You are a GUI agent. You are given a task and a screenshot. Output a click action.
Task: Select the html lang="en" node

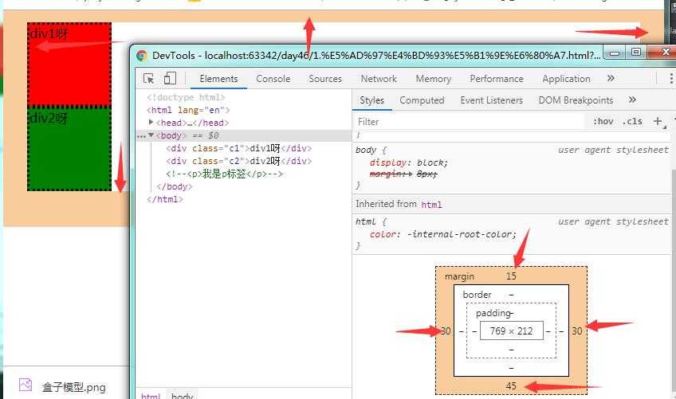(x=188, y=111)
